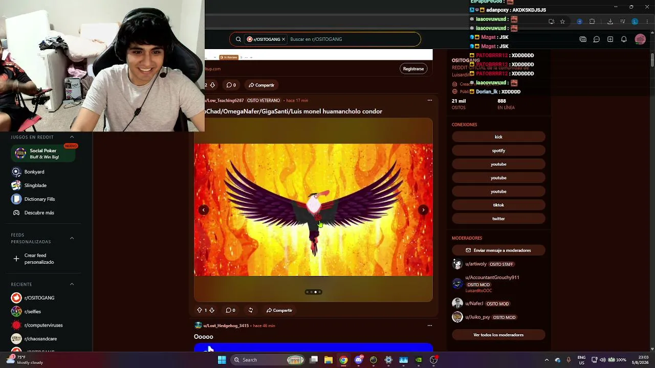Create a new post with plus icon

point(610,39)
